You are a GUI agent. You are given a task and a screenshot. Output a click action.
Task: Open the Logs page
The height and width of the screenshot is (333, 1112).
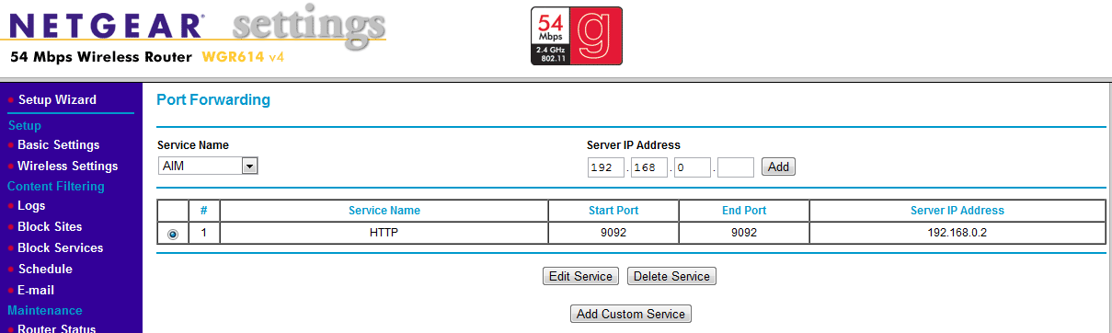[31, 205]
